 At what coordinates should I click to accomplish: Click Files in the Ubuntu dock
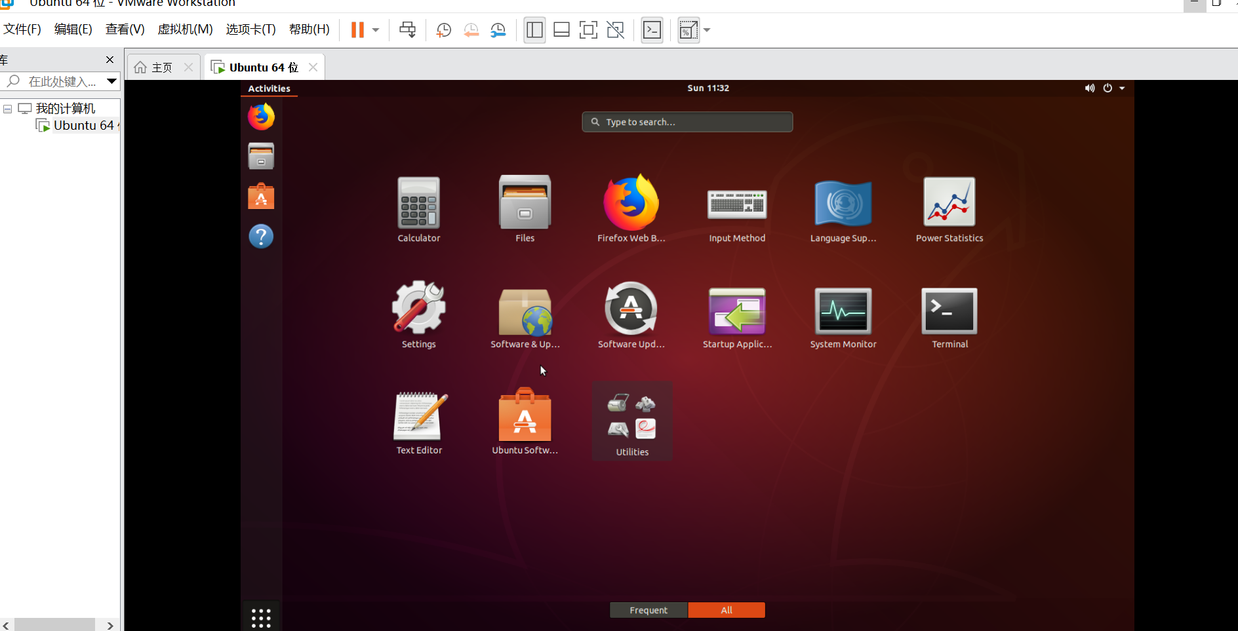pyautogui.click(x=261, y=157)
